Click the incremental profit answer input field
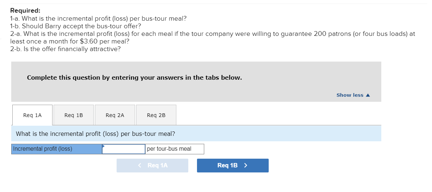This screenshot has width=432, height=192. pos(124,149)
